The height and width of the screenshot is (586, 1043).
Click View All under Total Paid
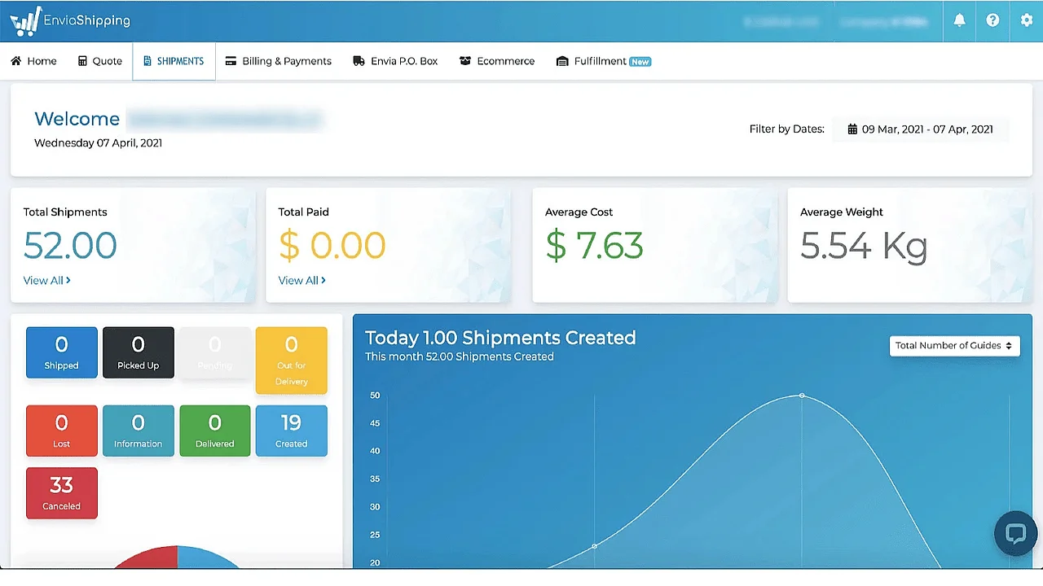pos(301,280)
